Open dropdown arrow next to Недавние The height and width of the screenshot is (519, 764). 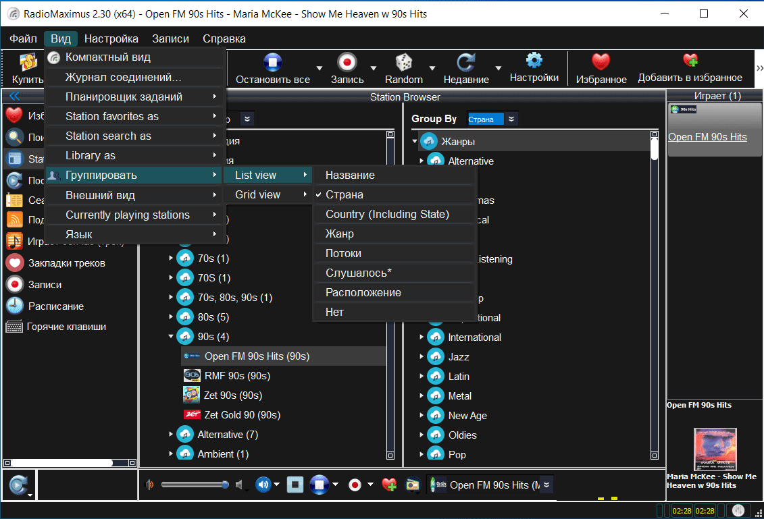click(x=499, y=67)
